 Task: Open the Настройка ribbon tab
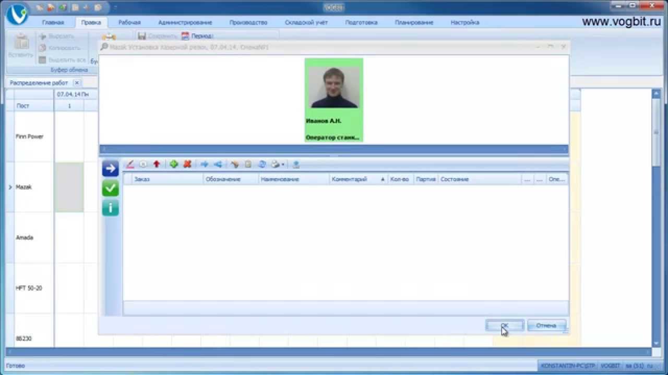point(465,22)
